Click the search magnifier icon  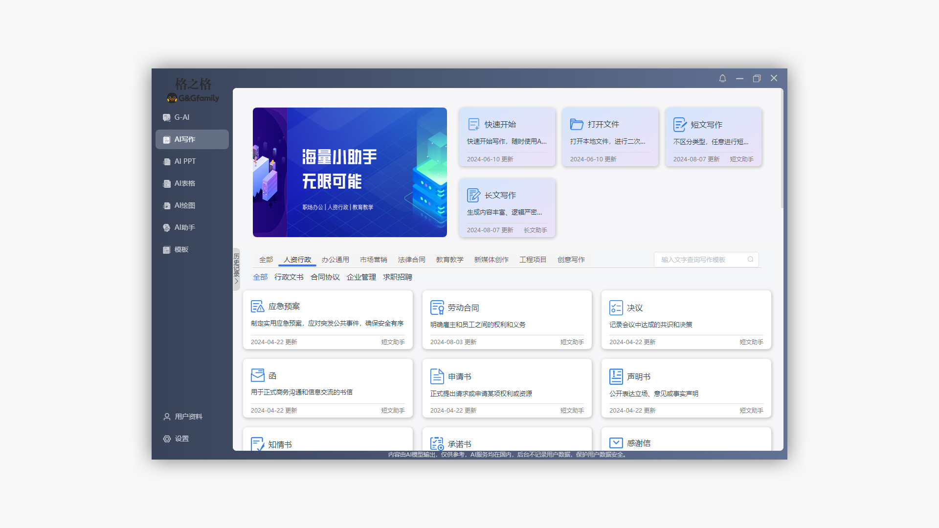tap(750, 260)
